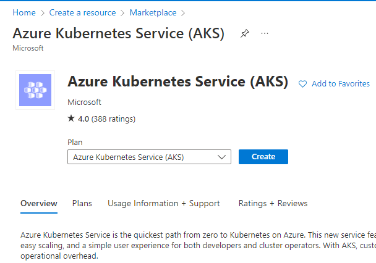Open the Azure Kubernetes Service plan combo box
The width and height of the screenshot is (376, 263).
click(149, 157)
